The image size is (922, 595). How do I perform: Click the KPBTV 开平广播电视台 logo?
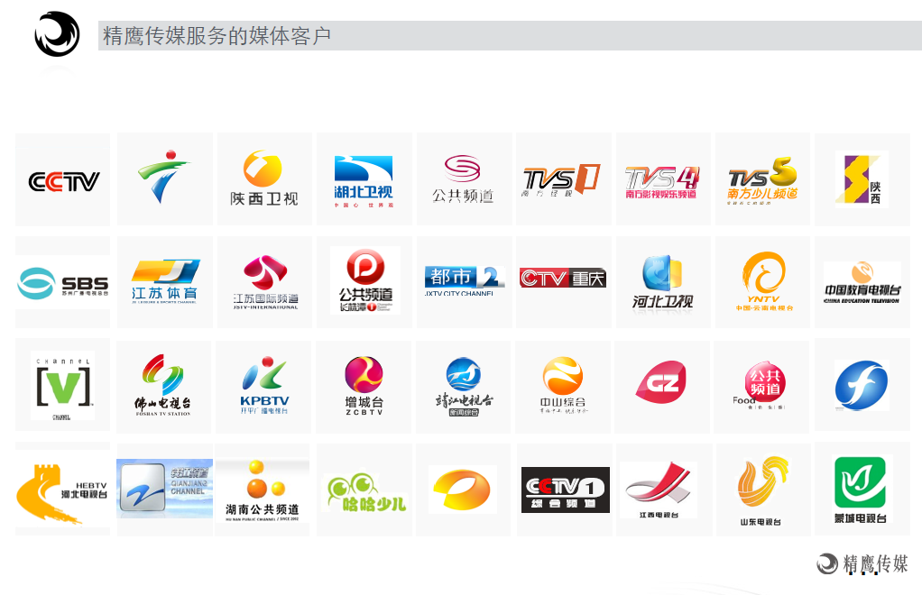tap(264, 385)
